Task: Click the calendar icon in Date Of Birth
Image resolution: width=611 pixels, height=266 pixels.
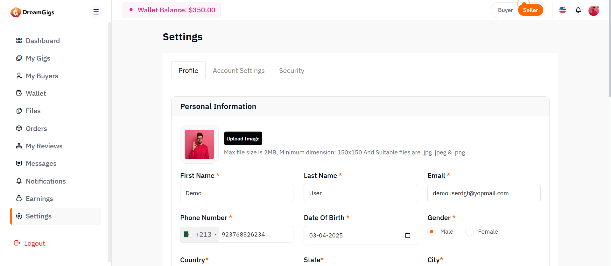Action: coord(408,235)
